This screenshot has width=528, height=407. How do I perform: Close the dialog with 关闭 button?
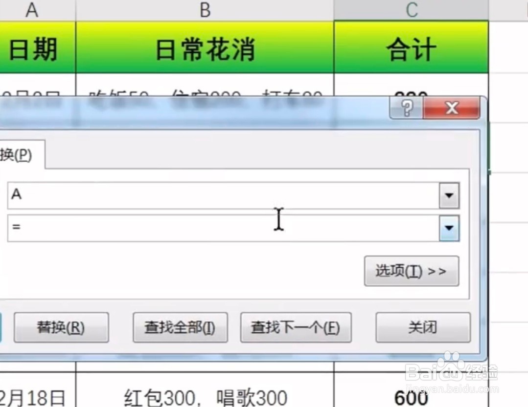click(422, 327)
